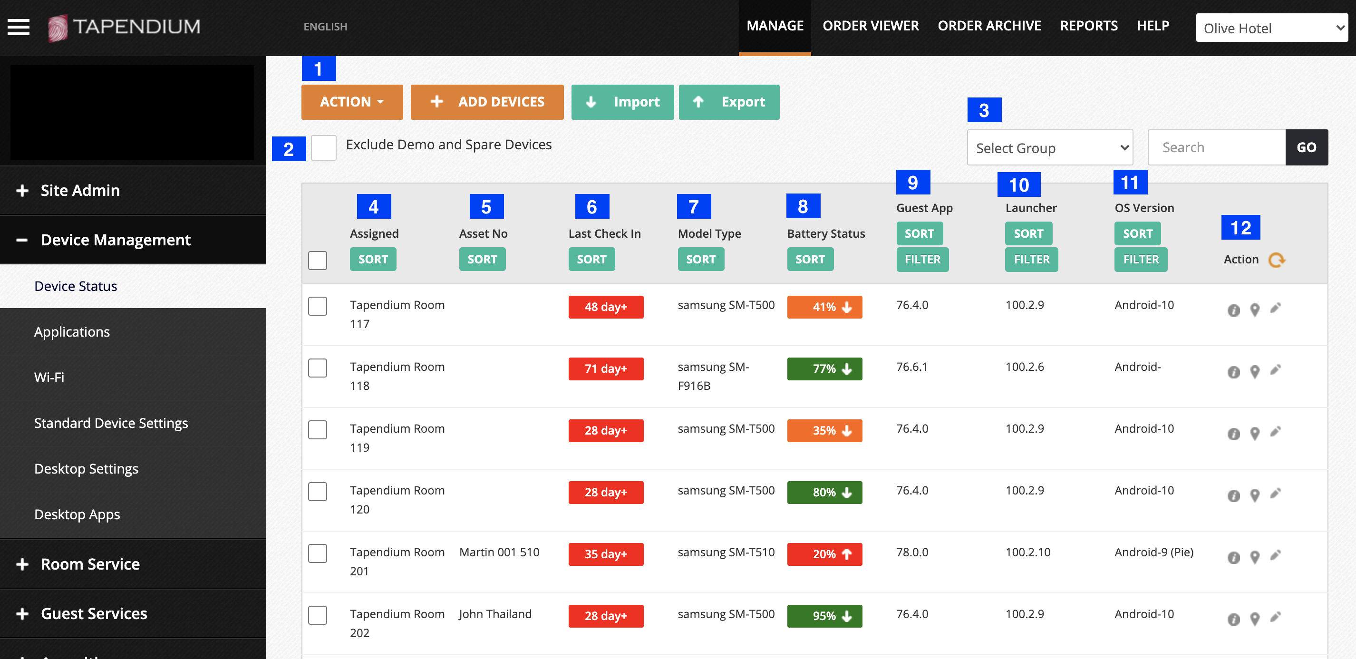Open the hamburger menu icon top left
Viewport: 1356px width, 659px height.
pyautogui.click(x=18, y=27)
